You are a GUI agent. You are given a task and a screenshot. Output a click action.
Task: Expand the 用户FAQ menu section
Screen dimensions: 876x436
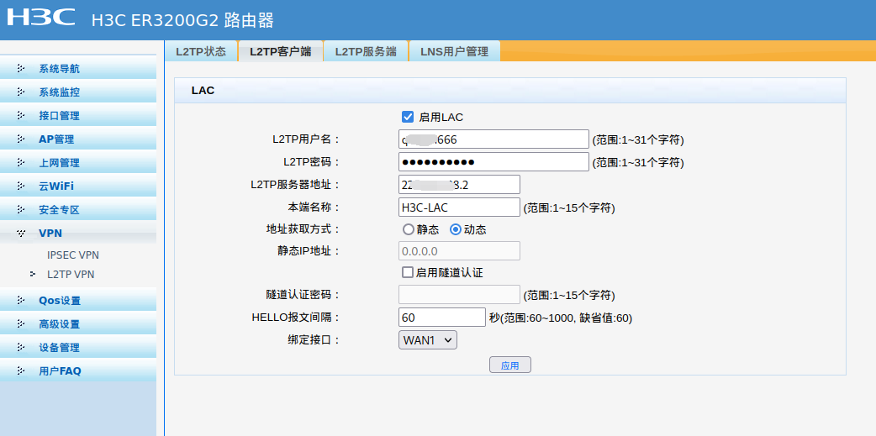pyautogui.click(x=78, y=370)
